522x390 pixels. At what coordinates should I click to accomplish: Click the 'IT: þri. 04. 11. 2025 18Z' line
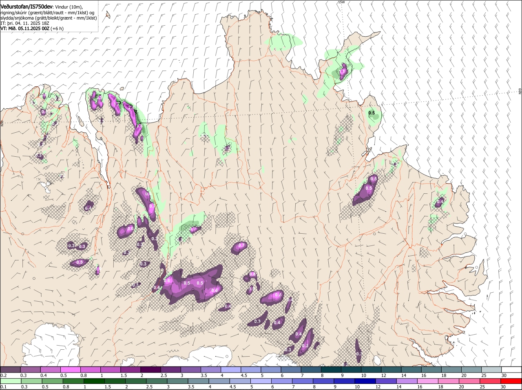(x=25, y=23)
